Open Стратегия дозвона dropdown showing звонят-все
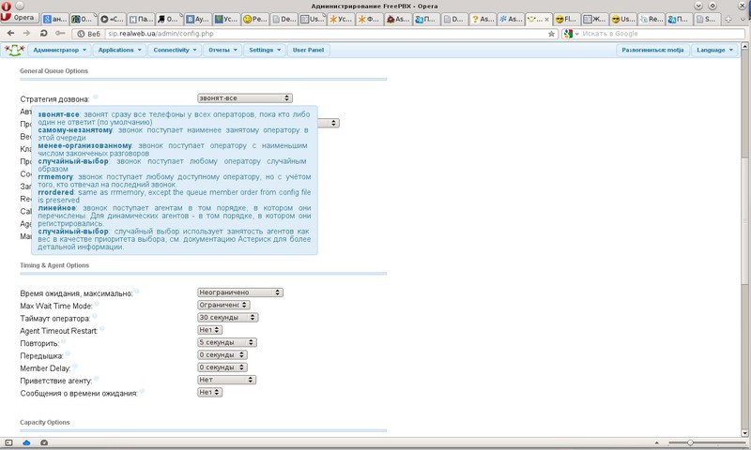 (245, 98)
